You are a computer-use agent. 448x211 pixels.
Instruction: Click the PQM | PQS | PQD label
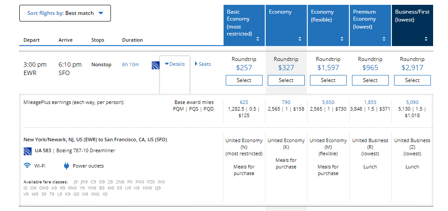(193, 109)
